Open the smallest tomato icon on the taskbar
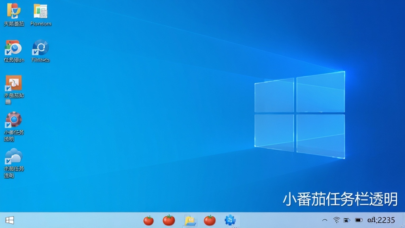Image resolution: width=405 pixels, height=228 pixels. click(x=149, y=221)
